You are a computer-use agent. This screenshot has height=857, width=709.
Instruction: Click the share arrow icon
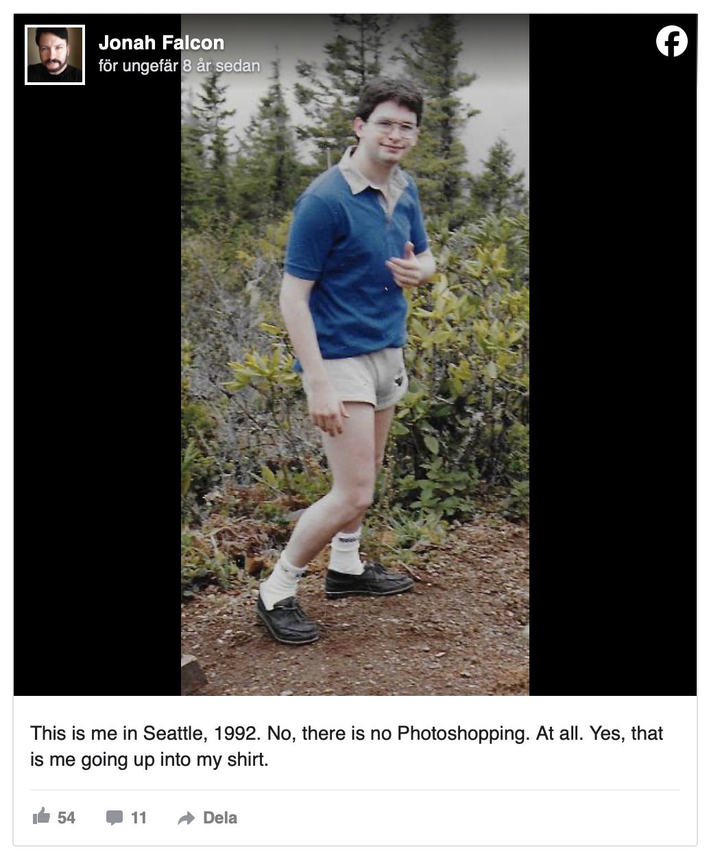(186, 818)
